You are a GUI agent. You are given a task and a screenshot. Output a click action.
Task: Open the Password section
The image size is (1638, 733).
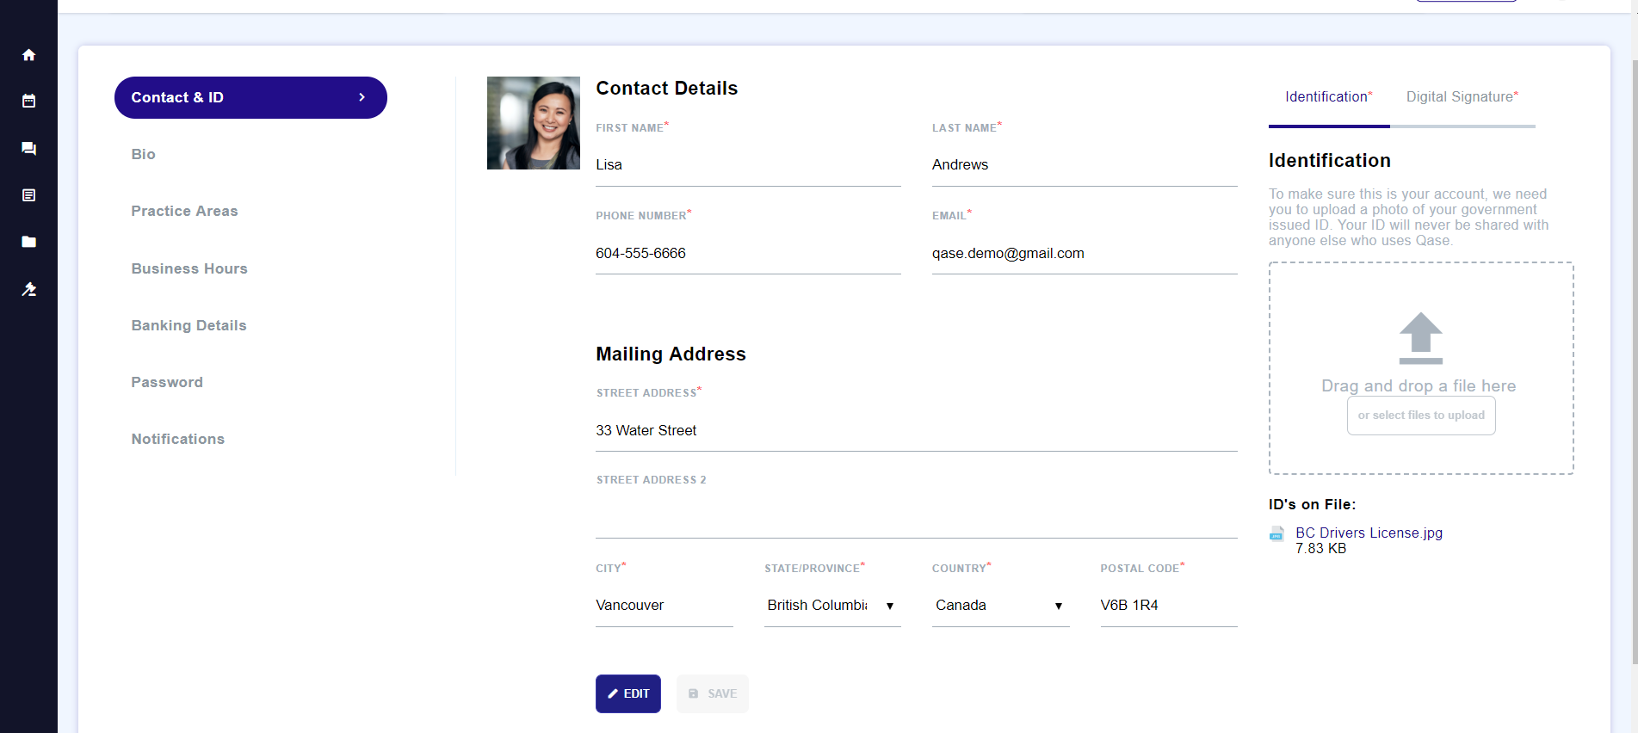click(167, 382)
